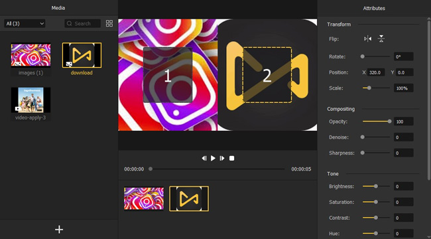Image resolution: width=431 pixels, height=239 pixels.
Task: Flip the clip horizontally
Action: pos(368,39)
